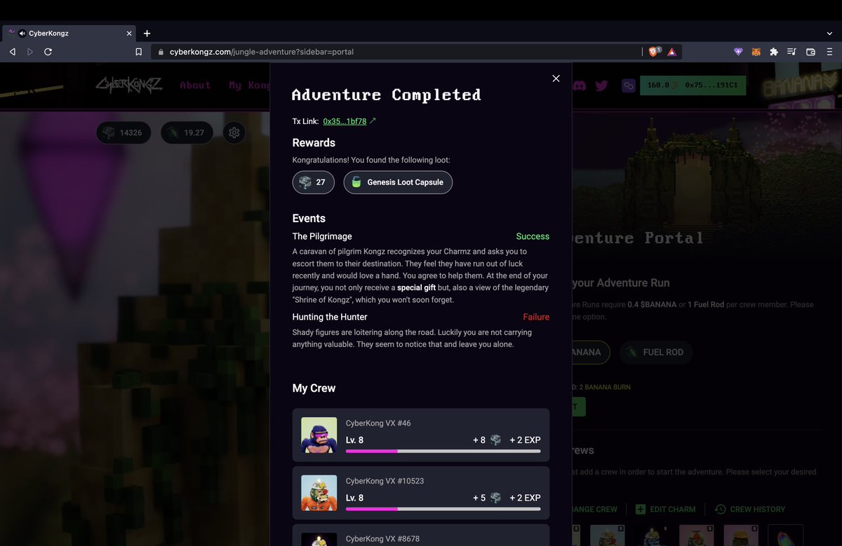Click the browser back button
The height and width of the screenshot is (546, 842).
(x=13, y=52)
